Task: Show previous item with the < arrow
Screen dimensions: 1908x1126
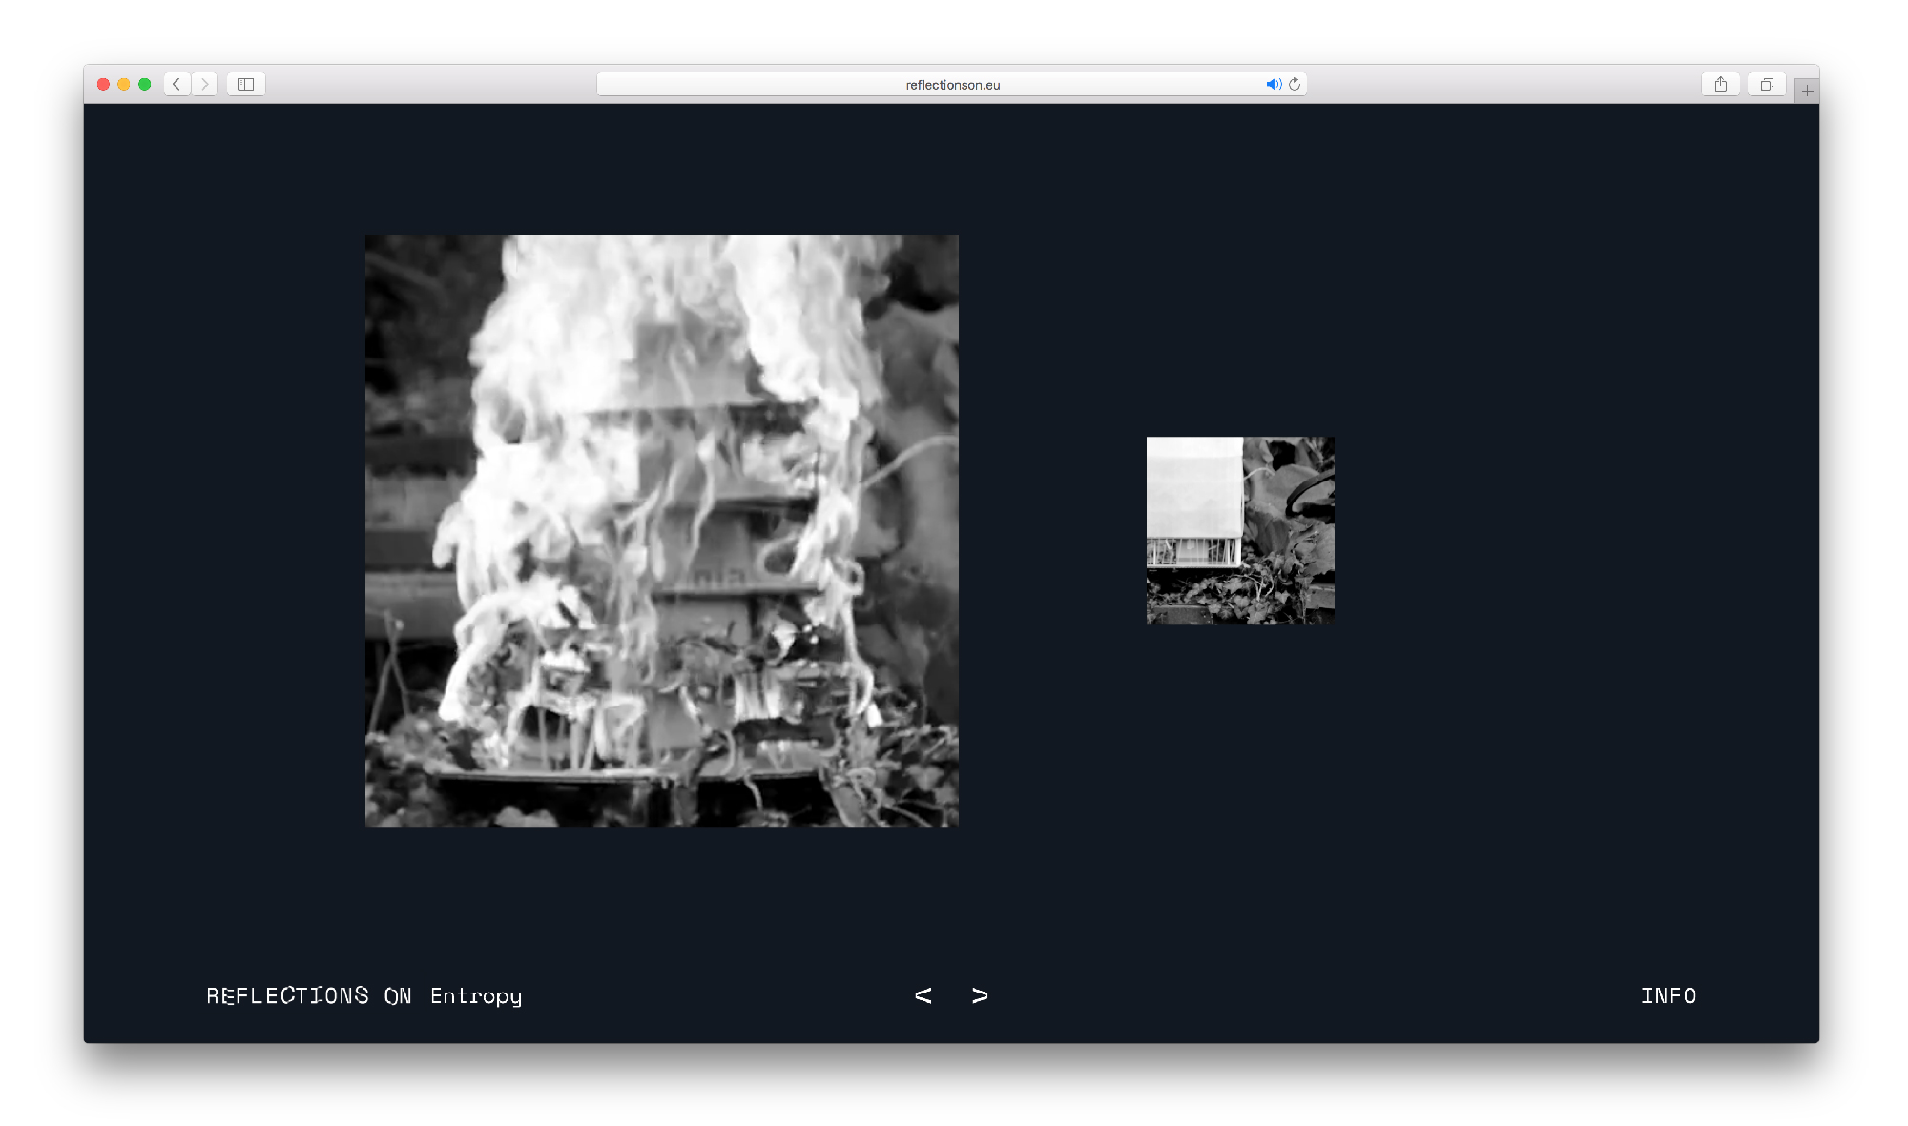Action: pyautogui.click(x=923, y=995)
